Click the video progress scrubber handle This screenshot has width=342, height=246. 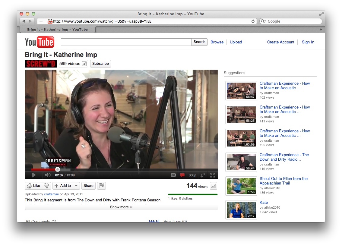58,169
